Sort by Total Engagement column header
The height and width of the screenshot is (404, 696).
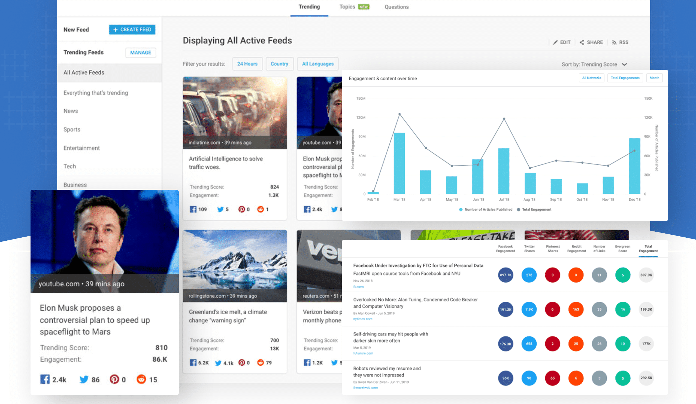648,249
